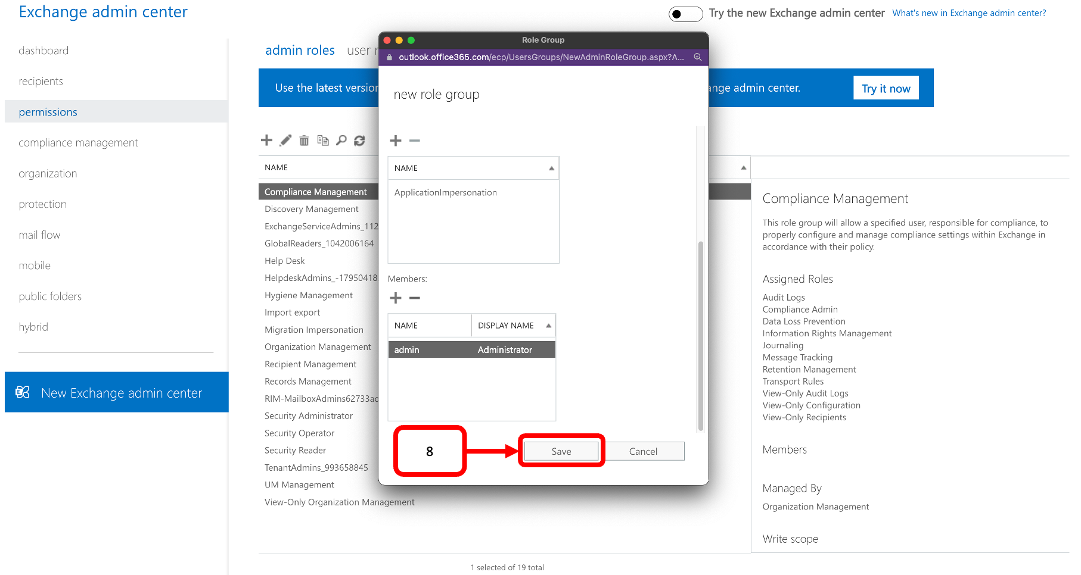Add a member with the Members plus icon
1081x575 pixels.
pos(396,298)
